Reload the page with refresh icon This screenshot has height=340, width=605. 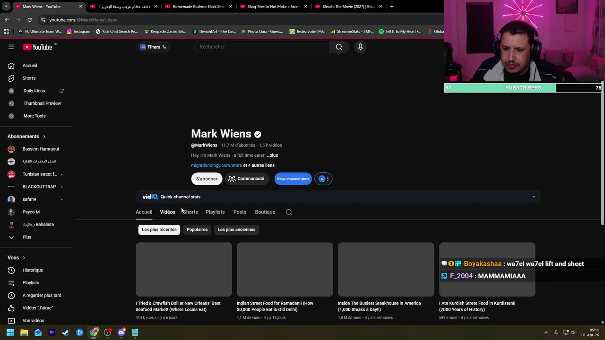click(29, 20)
